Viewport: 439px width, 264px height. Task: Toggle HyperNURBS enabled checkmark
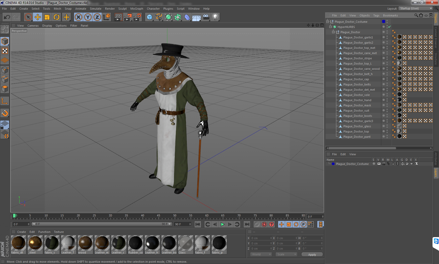390,27
